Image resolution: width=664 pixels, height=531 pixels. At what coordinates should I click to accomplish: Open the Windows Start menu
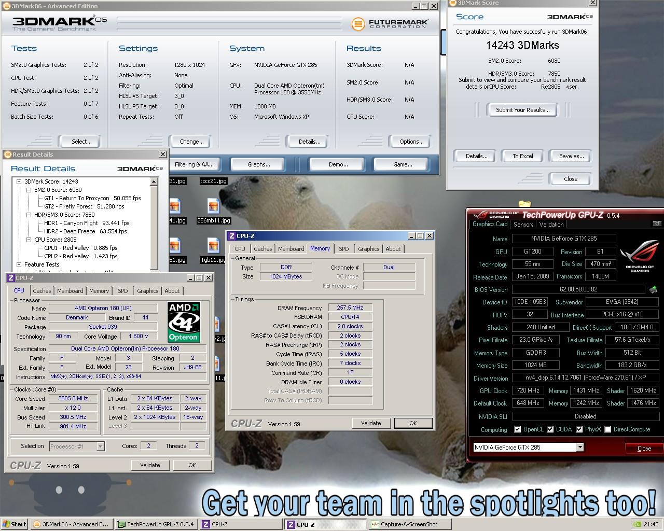pos(14,524)
